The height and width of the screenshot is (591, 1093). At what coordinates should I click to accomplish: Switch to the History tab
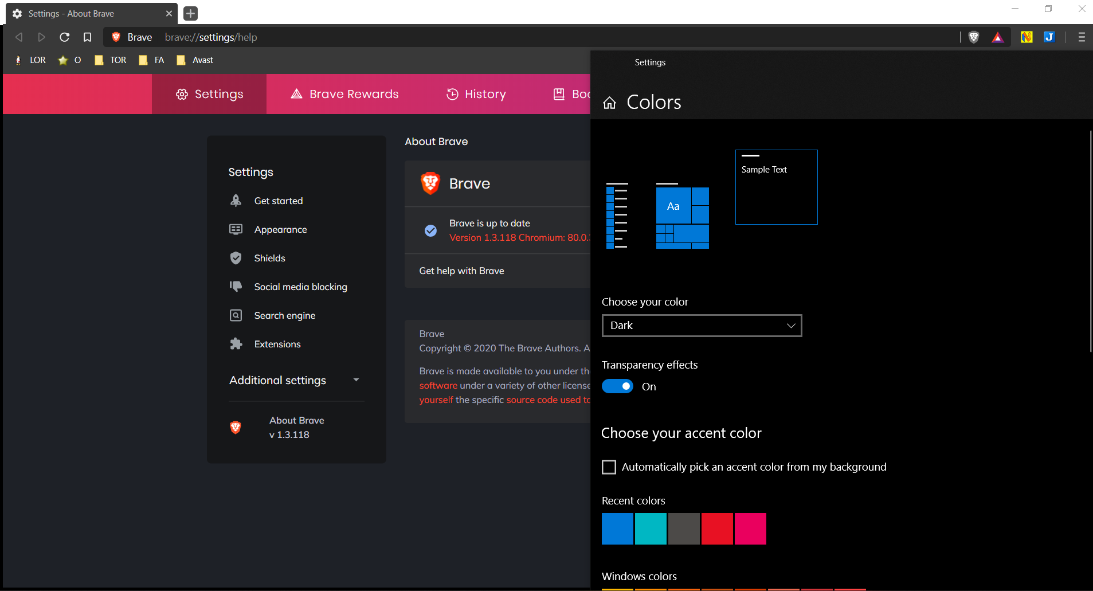[x=476, y=94]
